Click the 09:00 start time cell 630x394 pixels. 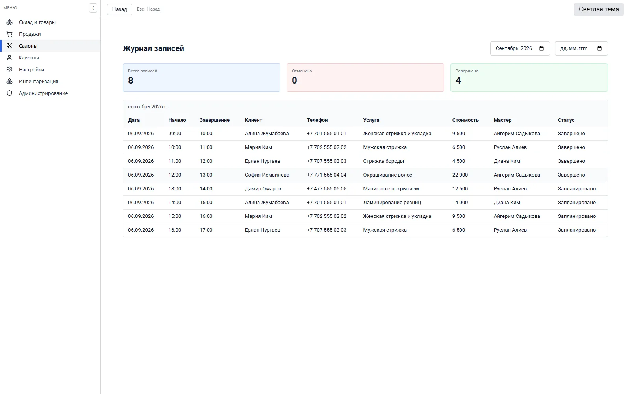coord(175,134)
